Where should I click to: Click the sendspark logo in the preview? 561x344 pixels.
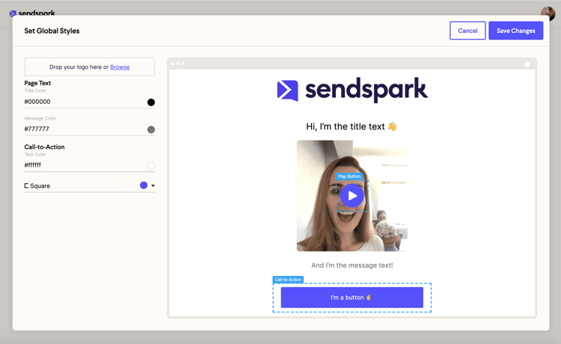[x=352, y=90]
